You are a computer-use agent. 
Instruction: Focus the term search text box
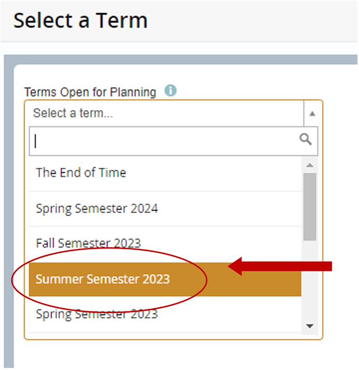160,141
